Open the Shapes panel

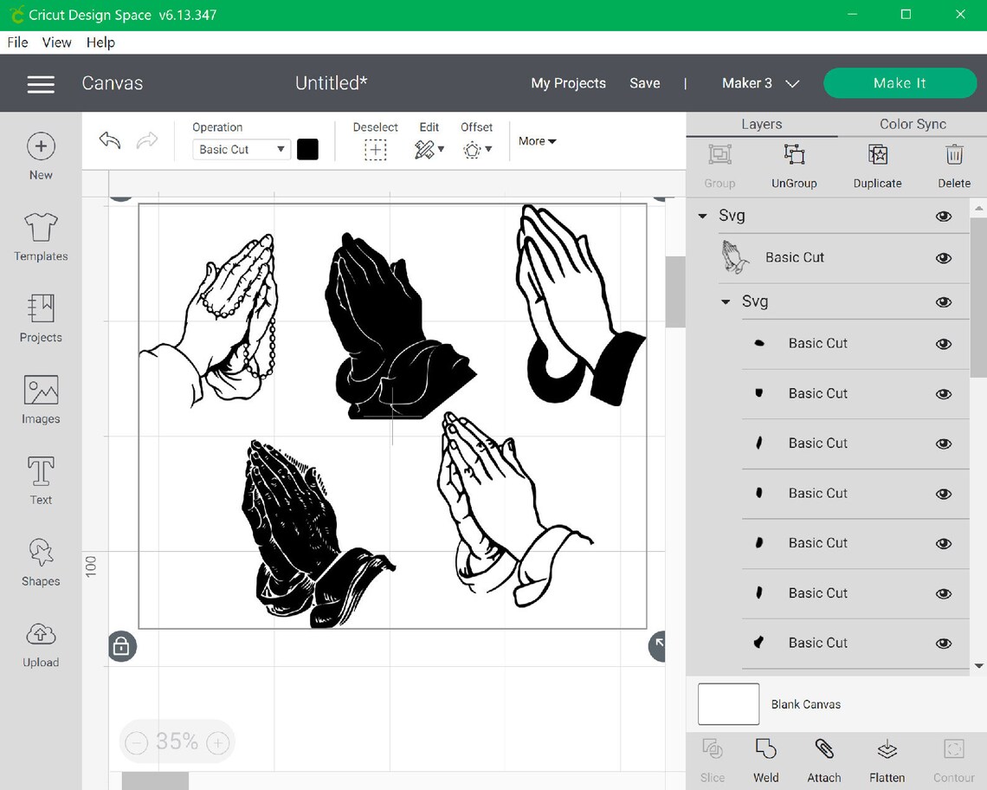[x=40, y=561]
